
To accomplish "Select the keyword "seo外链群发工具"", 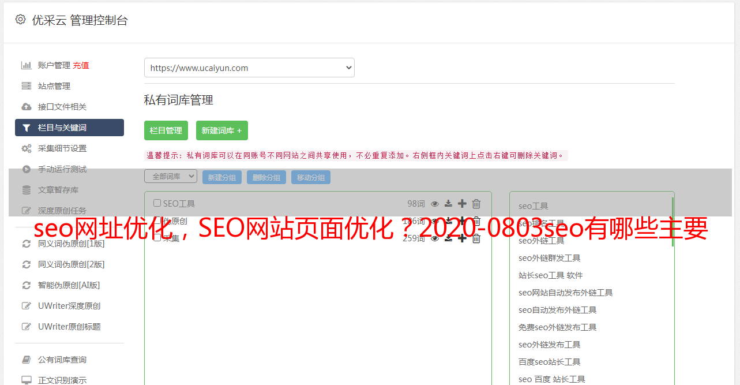I will pos(549,258).
